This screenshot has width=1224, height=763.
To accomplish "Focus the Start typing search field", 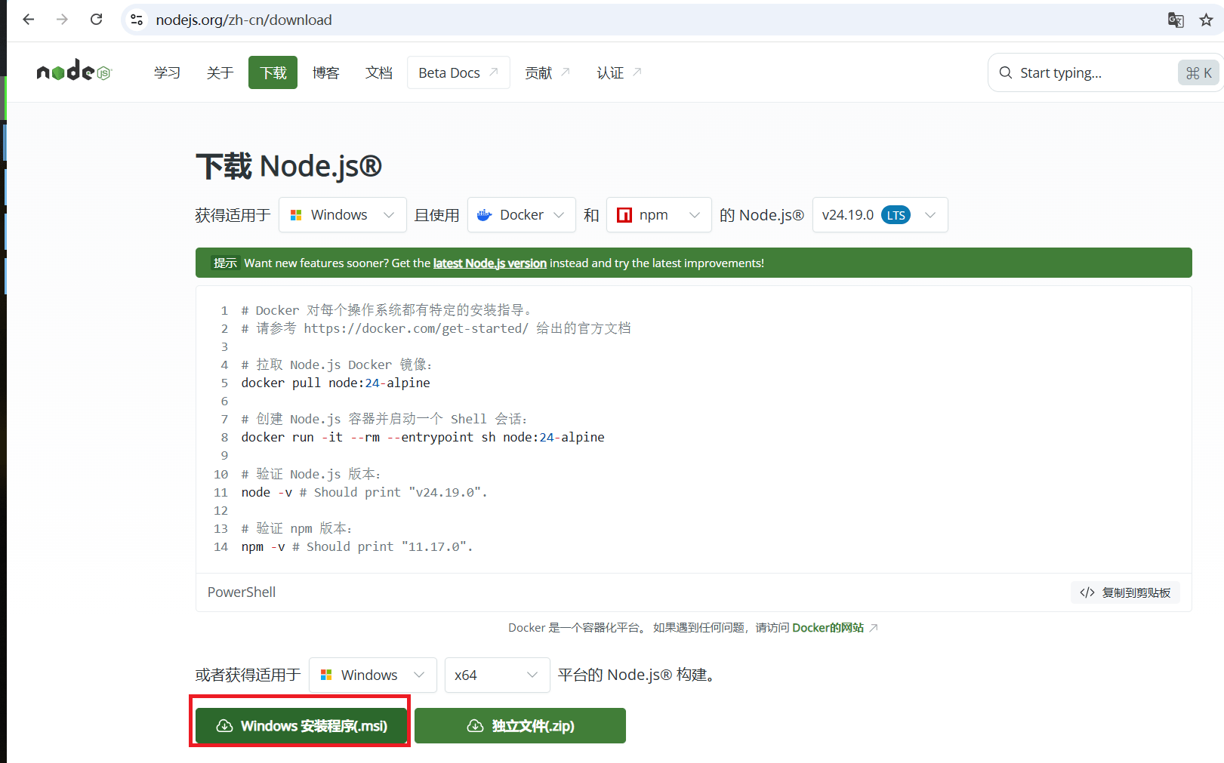I will coord(1105,72).
